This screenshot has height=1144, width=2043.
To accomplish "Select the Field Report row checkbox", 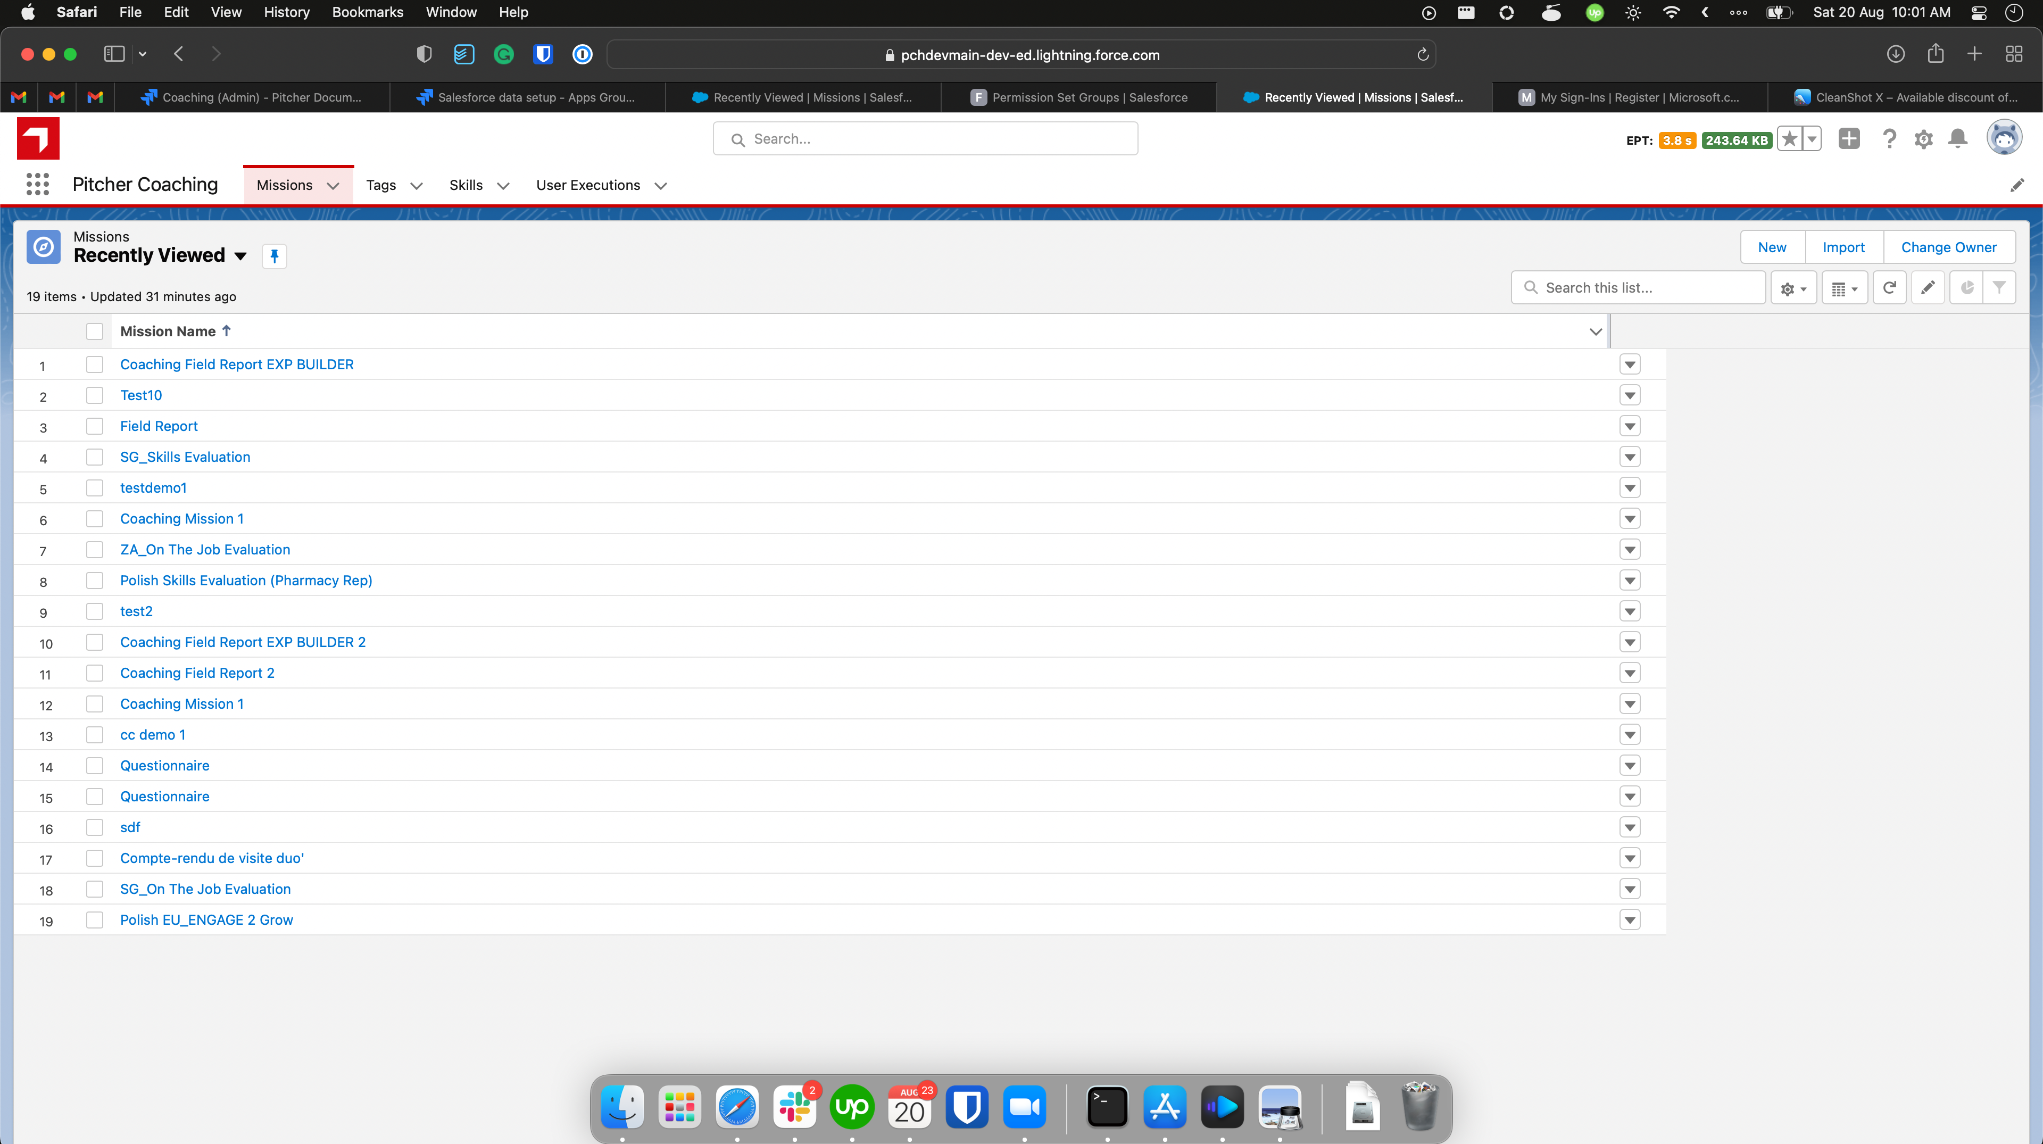I will tap(94, 426).
